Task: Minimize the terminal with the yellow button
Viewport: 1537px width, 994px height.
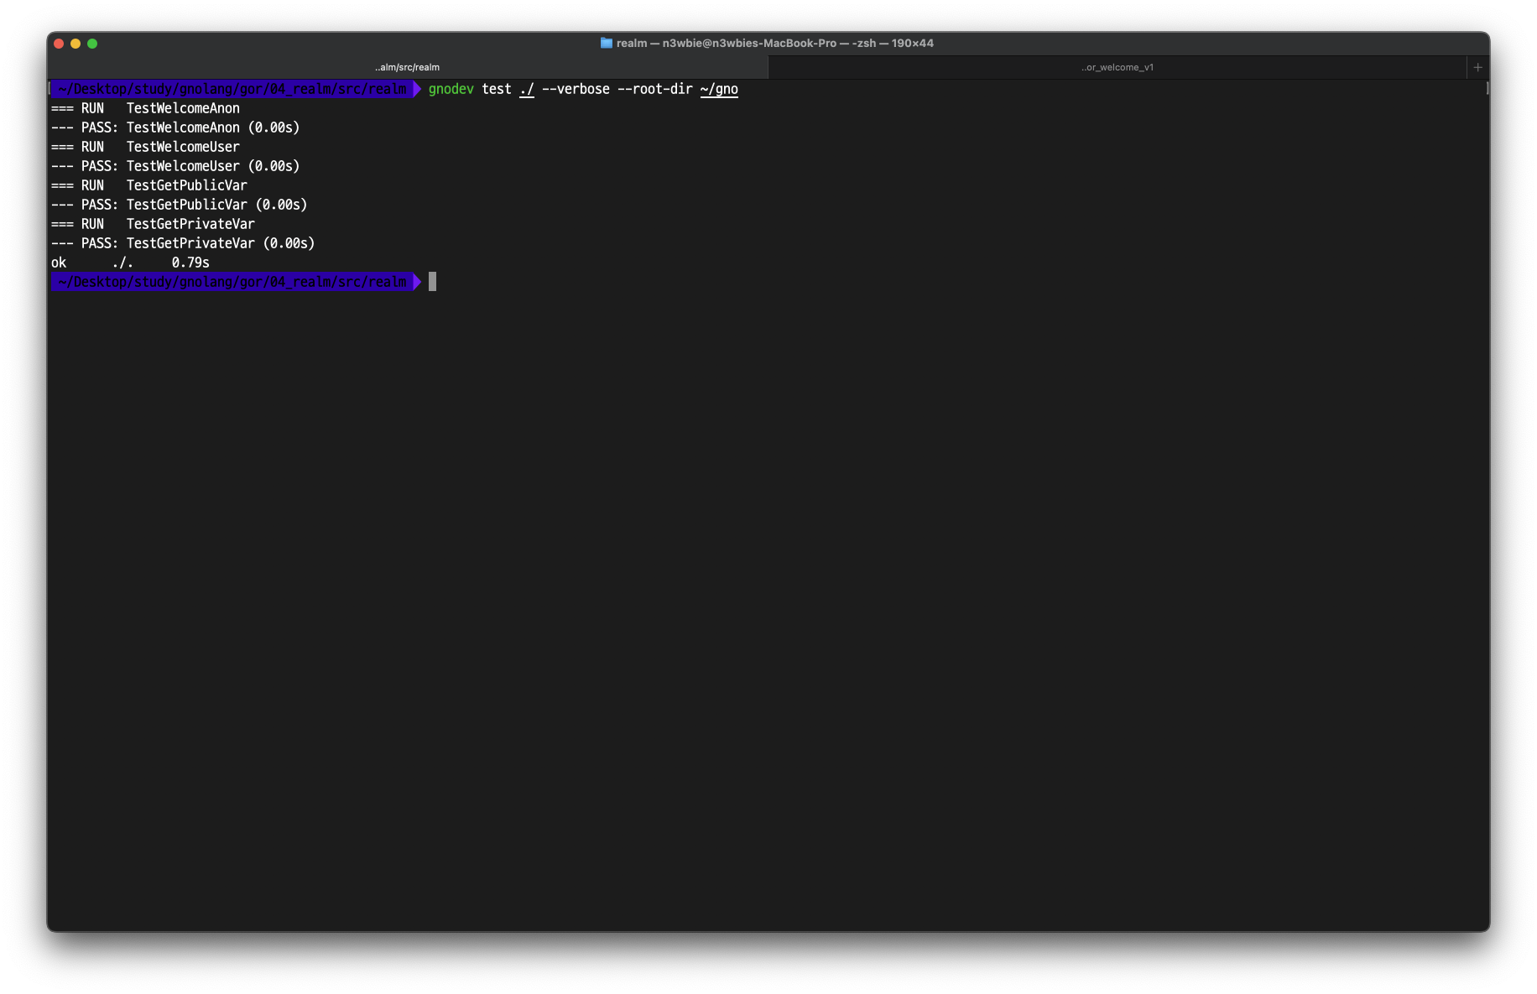Action: point(76,44)
